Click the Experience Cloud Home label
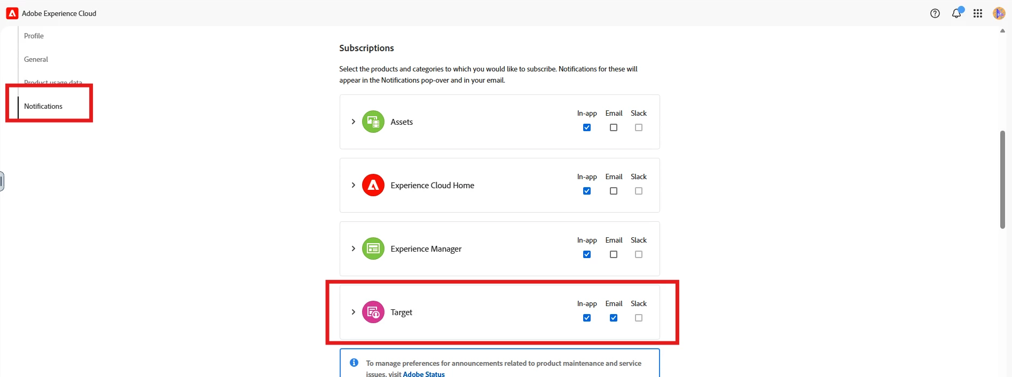The image size is (1012, 377). [432, 185]
